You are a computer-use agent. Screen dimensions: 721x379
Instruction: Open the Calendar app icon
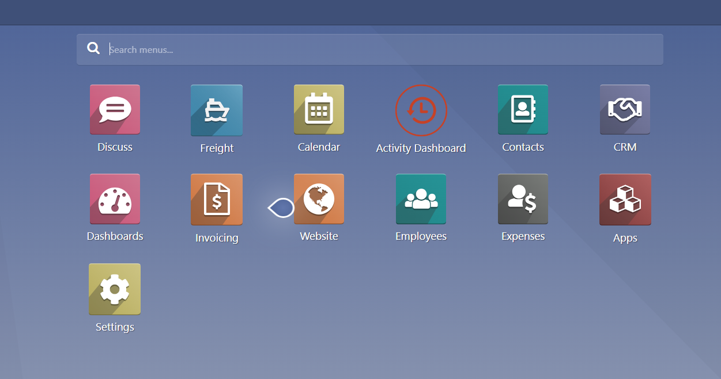coord(319,109)
